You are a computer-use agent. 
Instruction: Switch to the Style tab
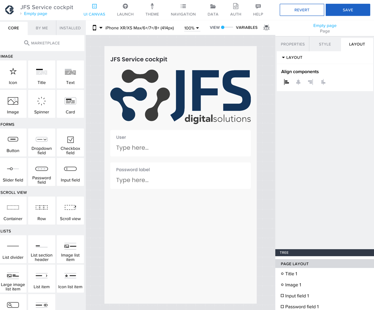(x=325, y=44)
